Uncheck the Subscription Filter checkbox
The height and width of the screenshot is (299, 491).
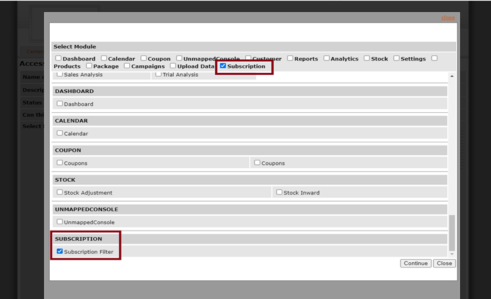pyautogui.click(x=59, y=251)
